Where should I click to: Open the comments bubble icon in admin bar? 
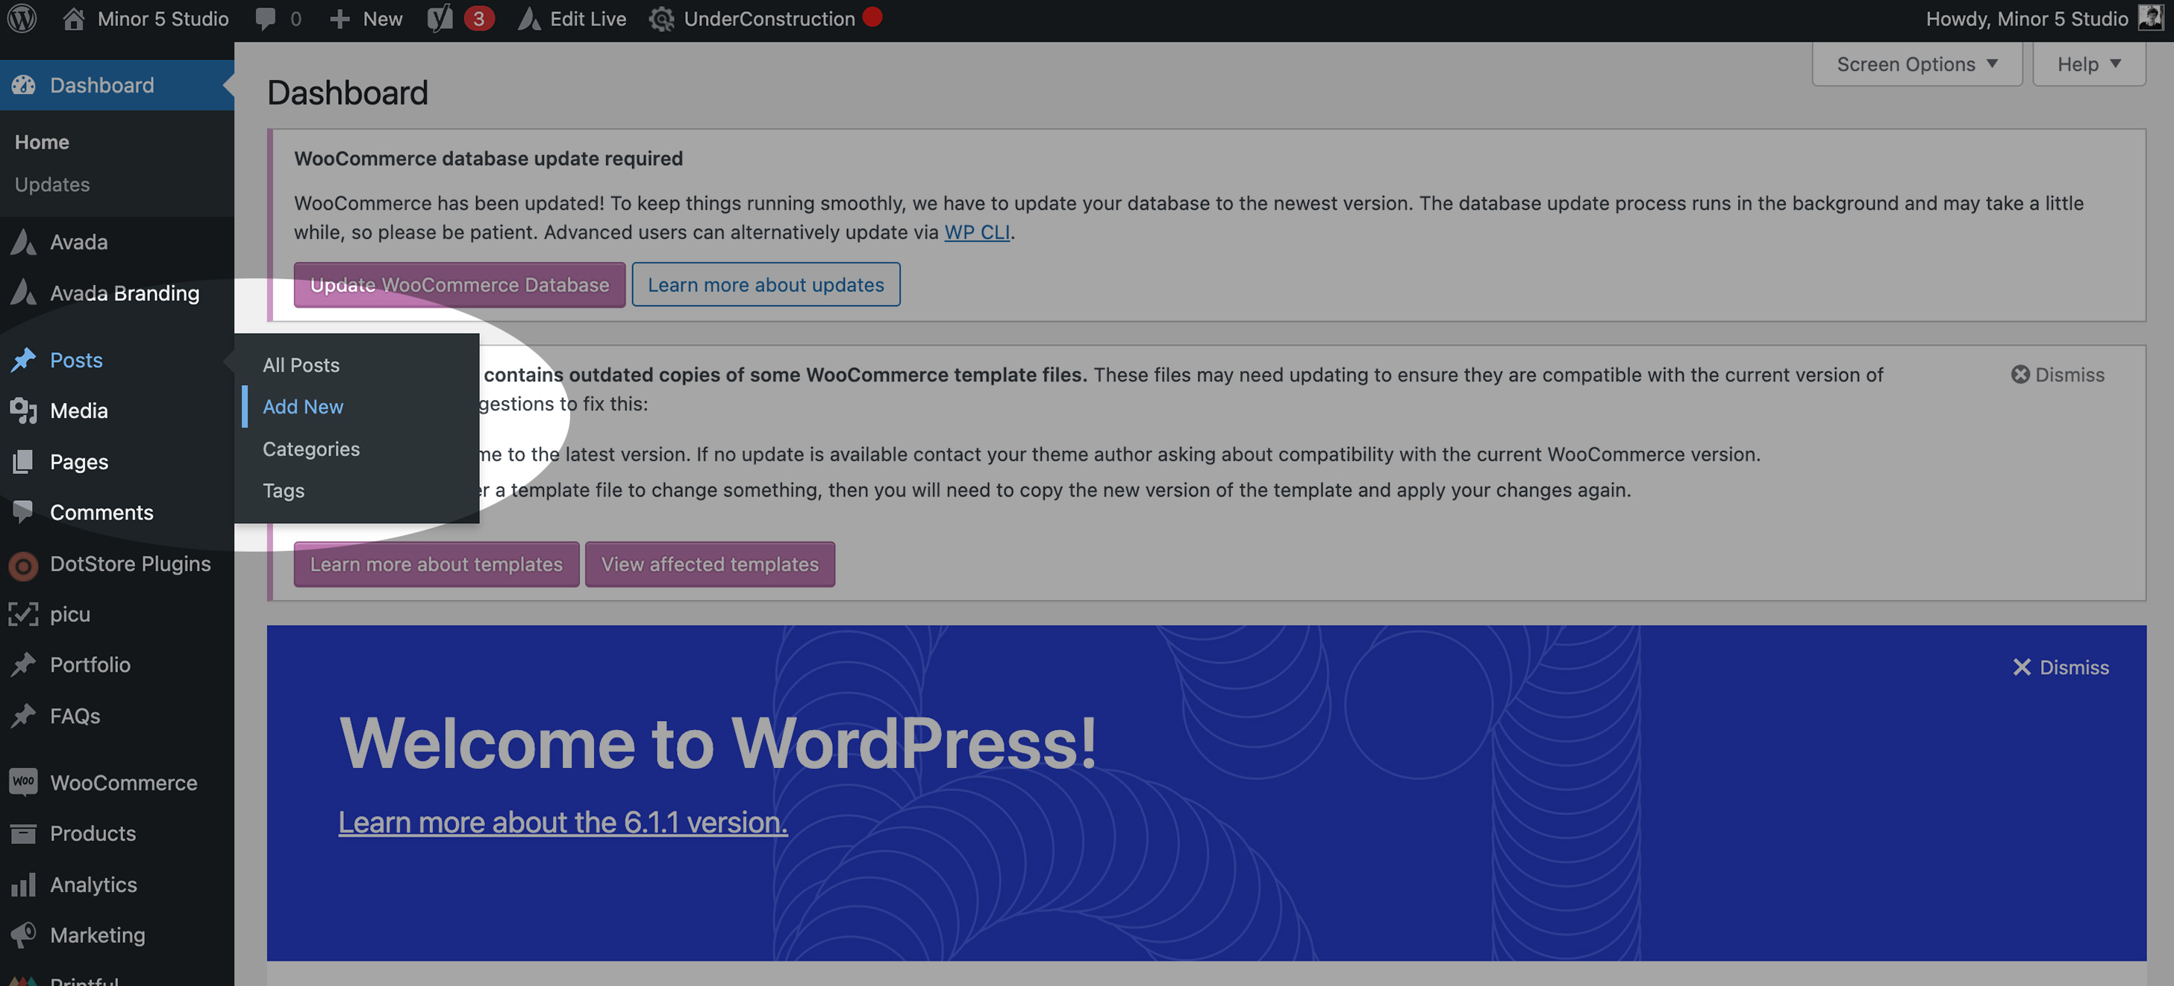point(265,19)
